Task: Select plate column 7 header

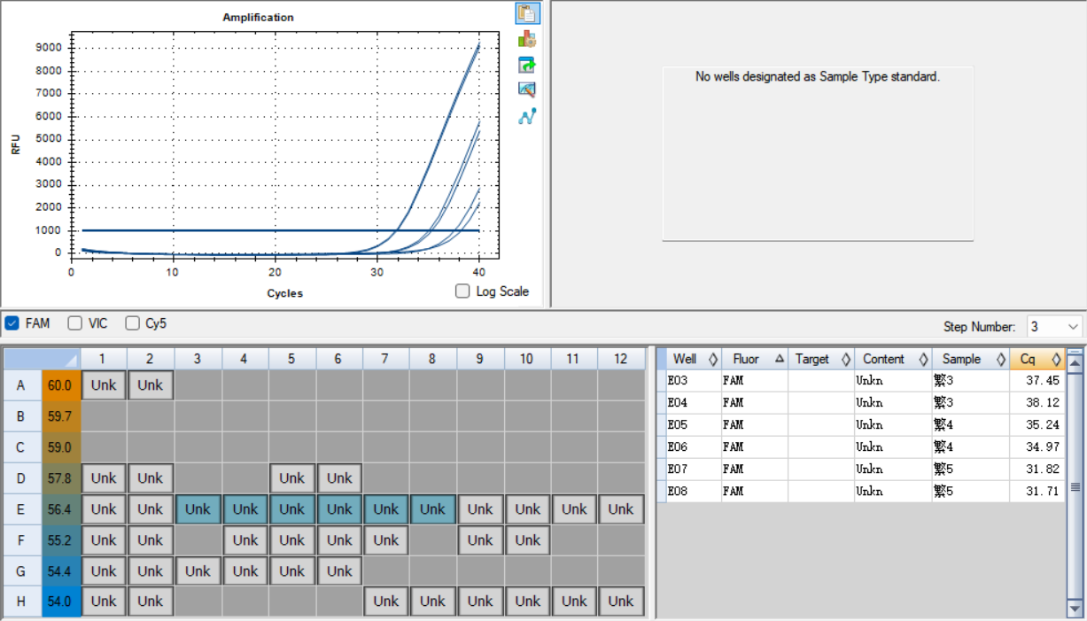Action: point(386,359)
